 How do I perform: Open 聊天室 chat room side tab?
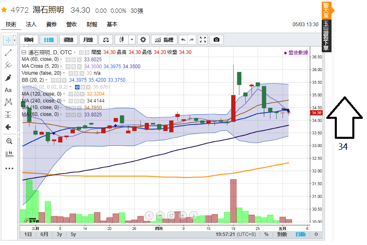pyautogui.click(x=326, y=10)
